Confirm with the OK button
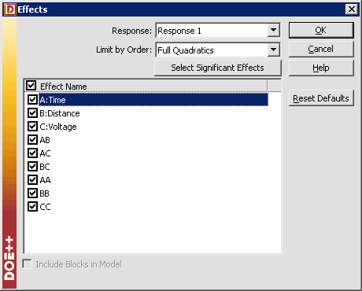362x291 pixels. pos(321,30)
